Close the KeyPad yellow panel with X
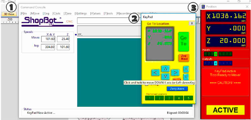 (192, 23)
